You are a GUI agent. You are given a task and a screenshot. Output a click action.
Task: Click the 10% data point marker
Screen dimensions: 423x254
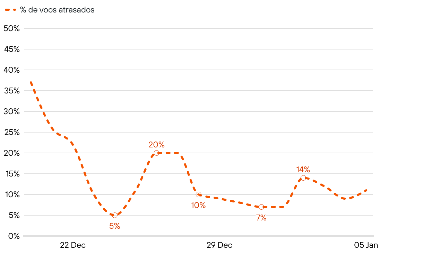click(198, 194)
